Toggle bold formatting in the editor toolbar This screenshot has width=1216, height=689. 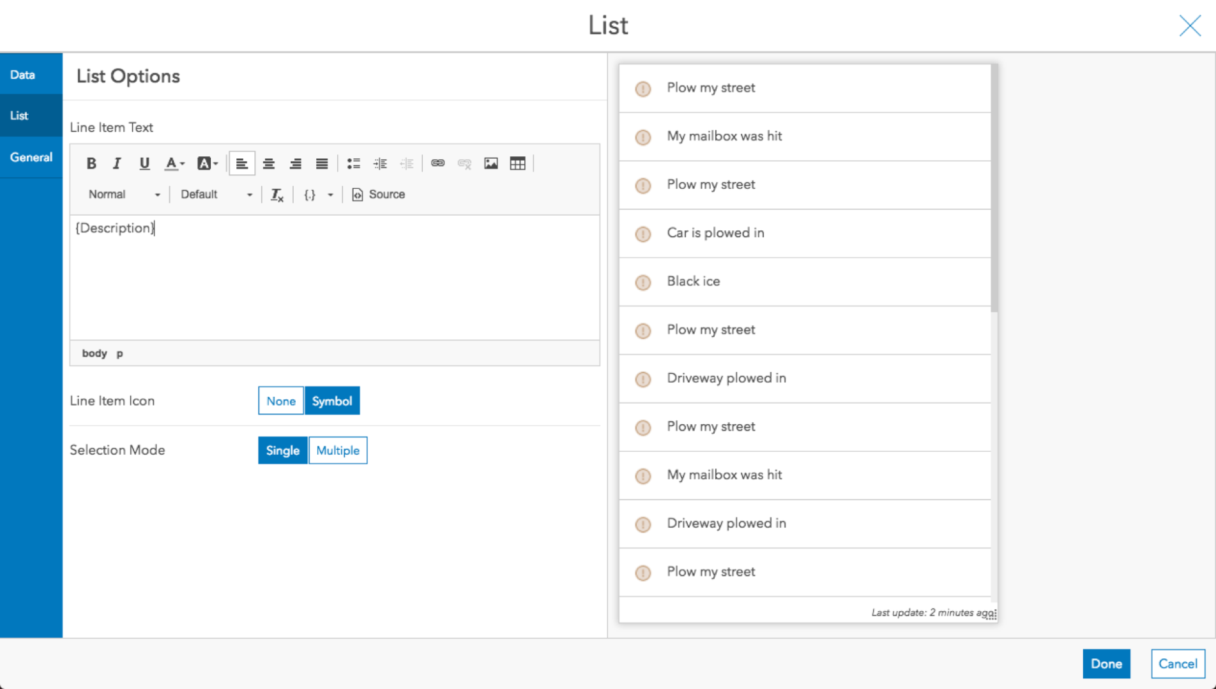point(91,163)
